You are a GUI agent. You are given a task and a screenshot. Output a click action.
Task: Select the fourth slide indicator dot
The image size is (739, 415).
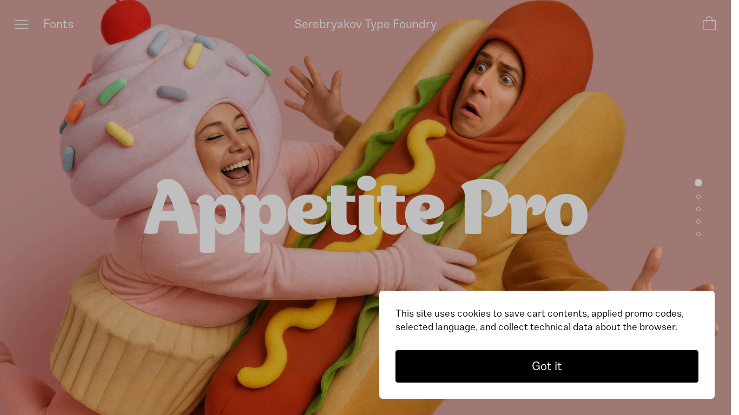[698, 222]
